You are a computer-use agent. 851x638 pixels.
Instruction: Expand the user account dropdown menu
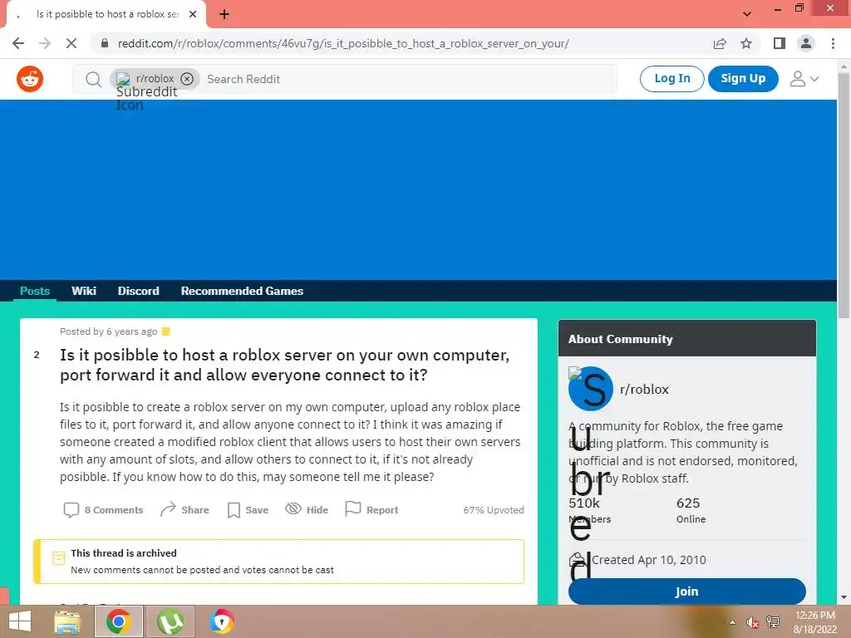click(x=804, y=79)
